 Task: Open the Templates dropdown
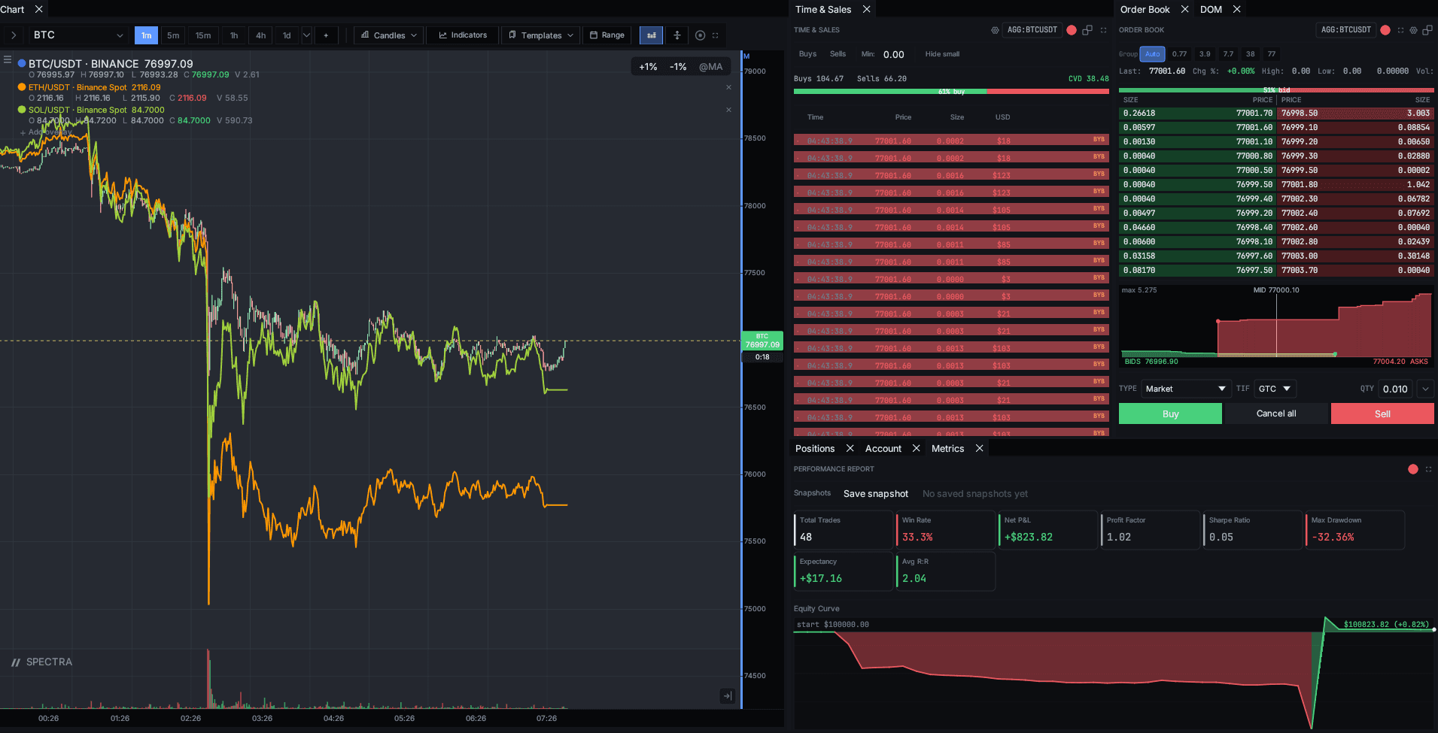[541, 35]
